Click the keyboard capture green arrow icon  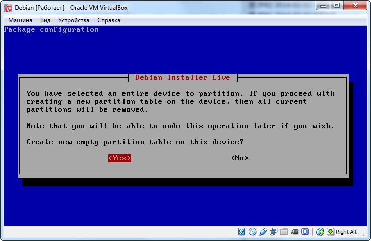(330, 232)
